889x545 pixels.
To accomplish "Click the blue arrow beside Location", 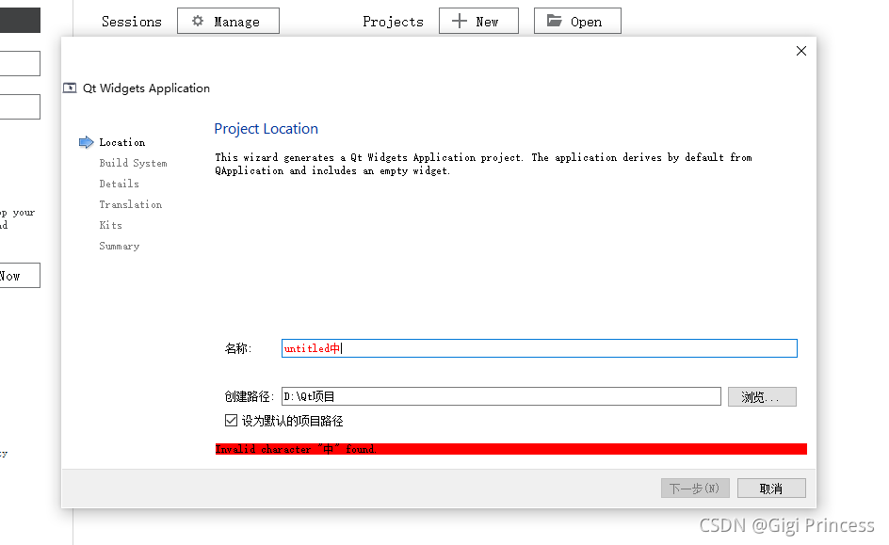I will (x=87, y=142).
